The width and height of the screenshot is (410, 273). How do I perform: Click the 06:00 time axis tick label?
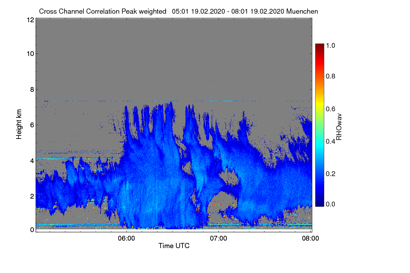[126, 239]
